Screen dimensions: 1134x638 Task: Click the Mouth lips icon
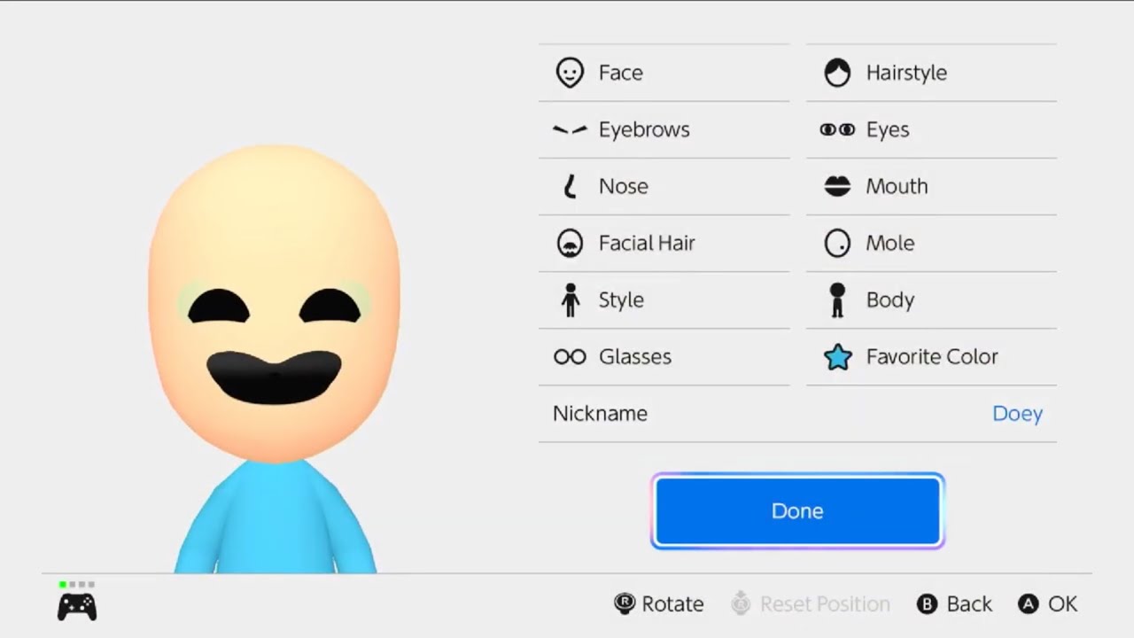tap(837, 186)
